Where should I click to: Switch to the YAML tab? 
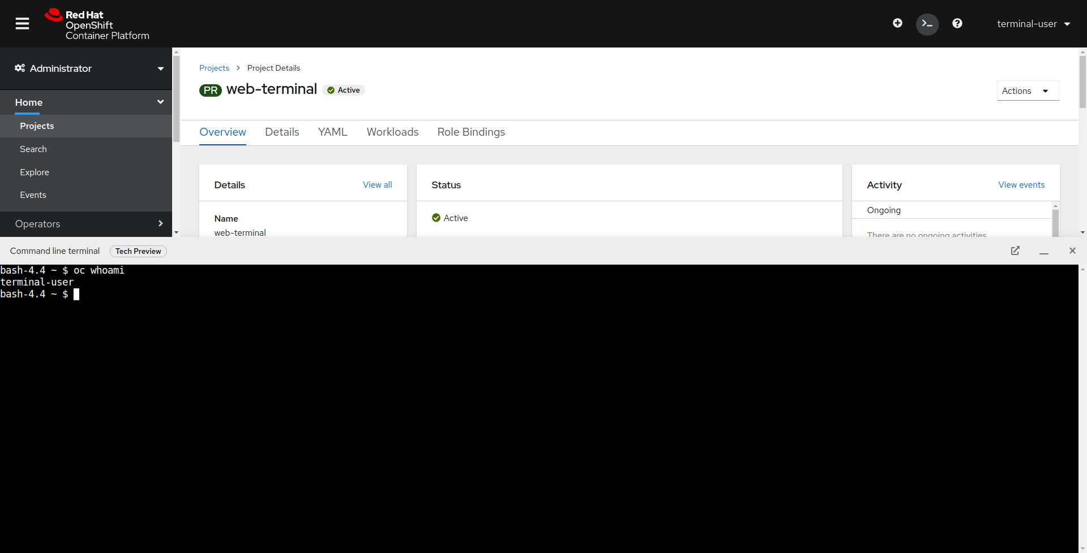click(333, 132)
